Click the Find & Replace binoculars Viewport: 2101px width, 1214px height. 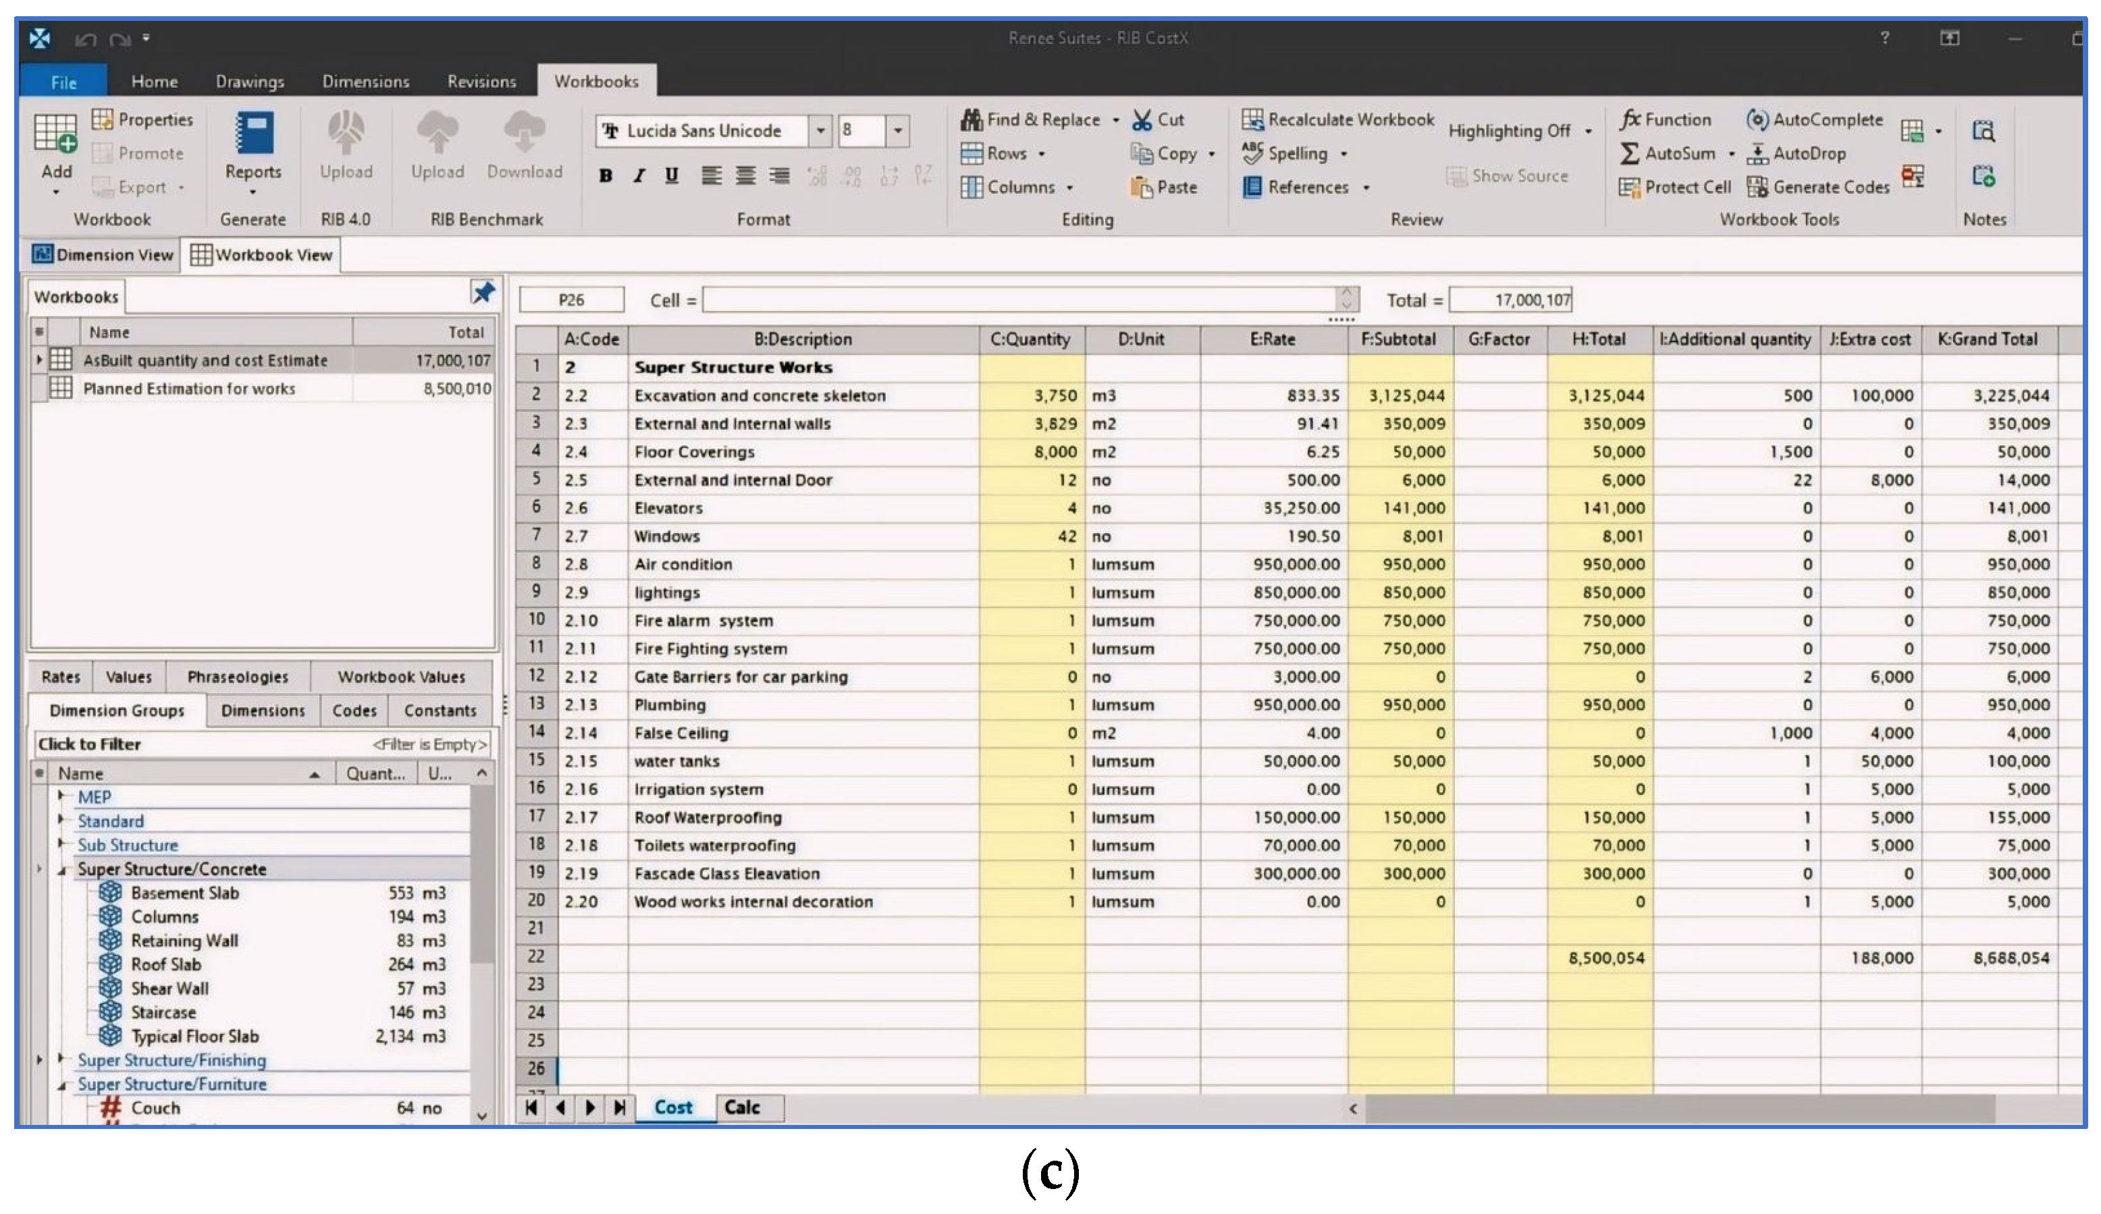(972, 120)
